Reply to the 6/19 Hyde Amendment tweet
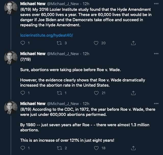The height and width of the screenshot is (155, 163). click(23, 43)
